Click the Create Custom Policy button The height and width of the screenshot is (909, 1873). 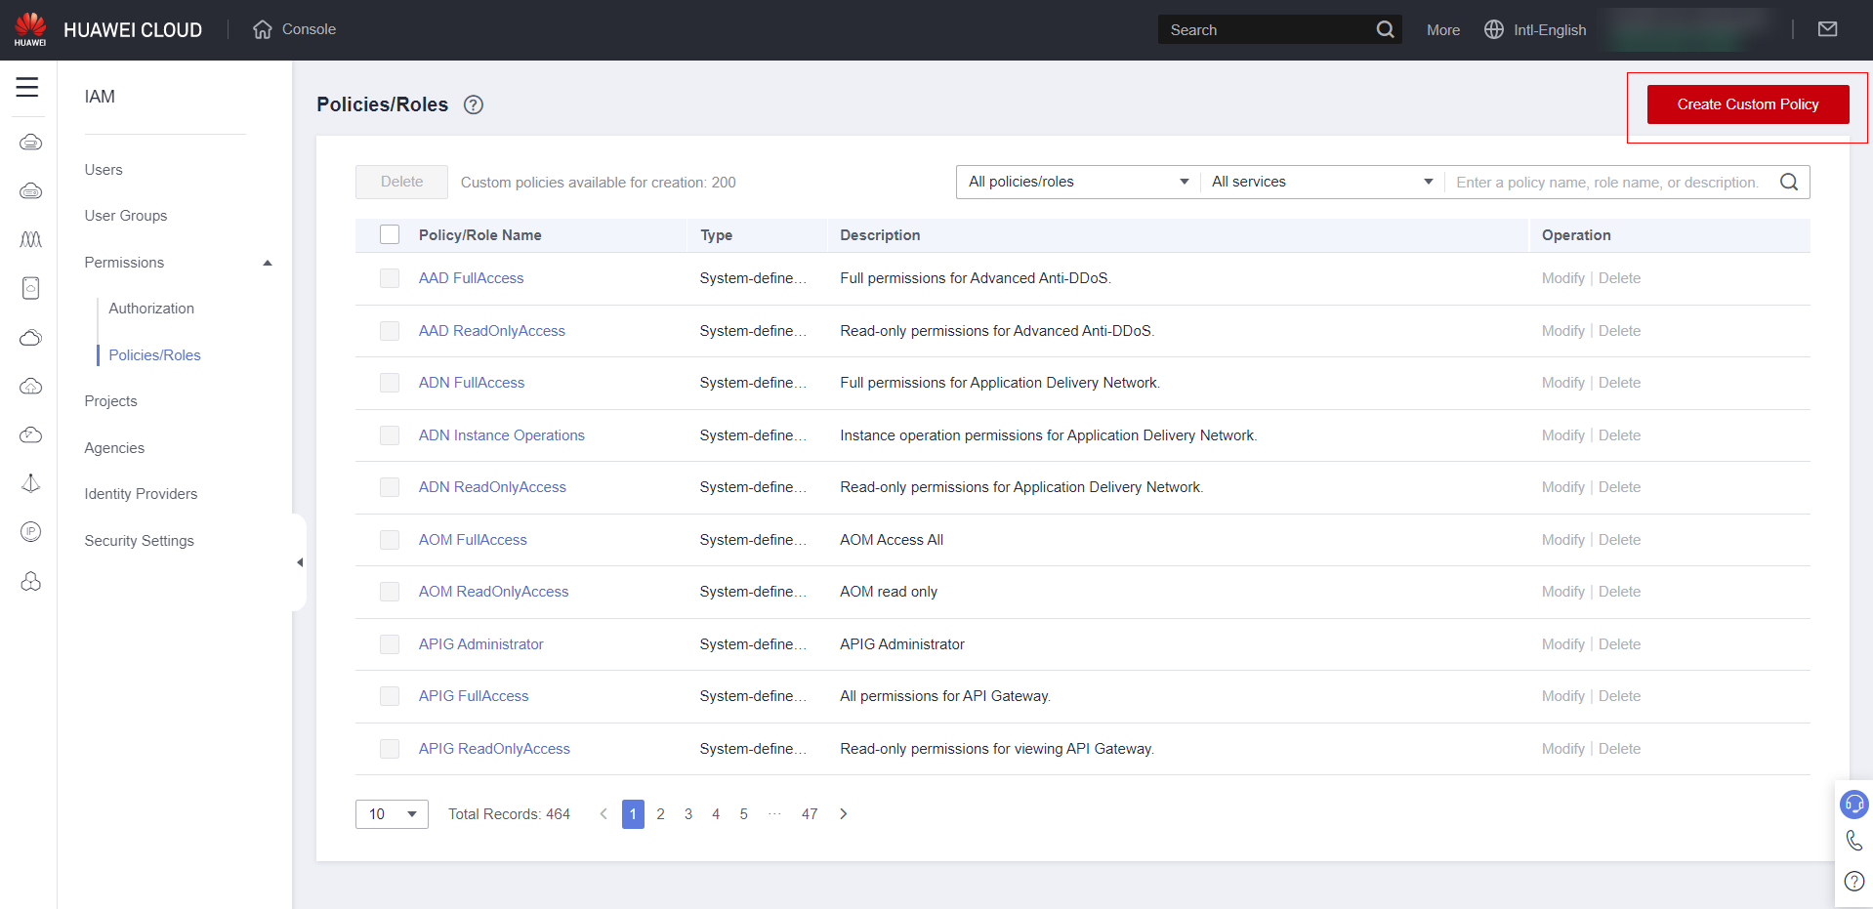click(x=1747, y=104)
